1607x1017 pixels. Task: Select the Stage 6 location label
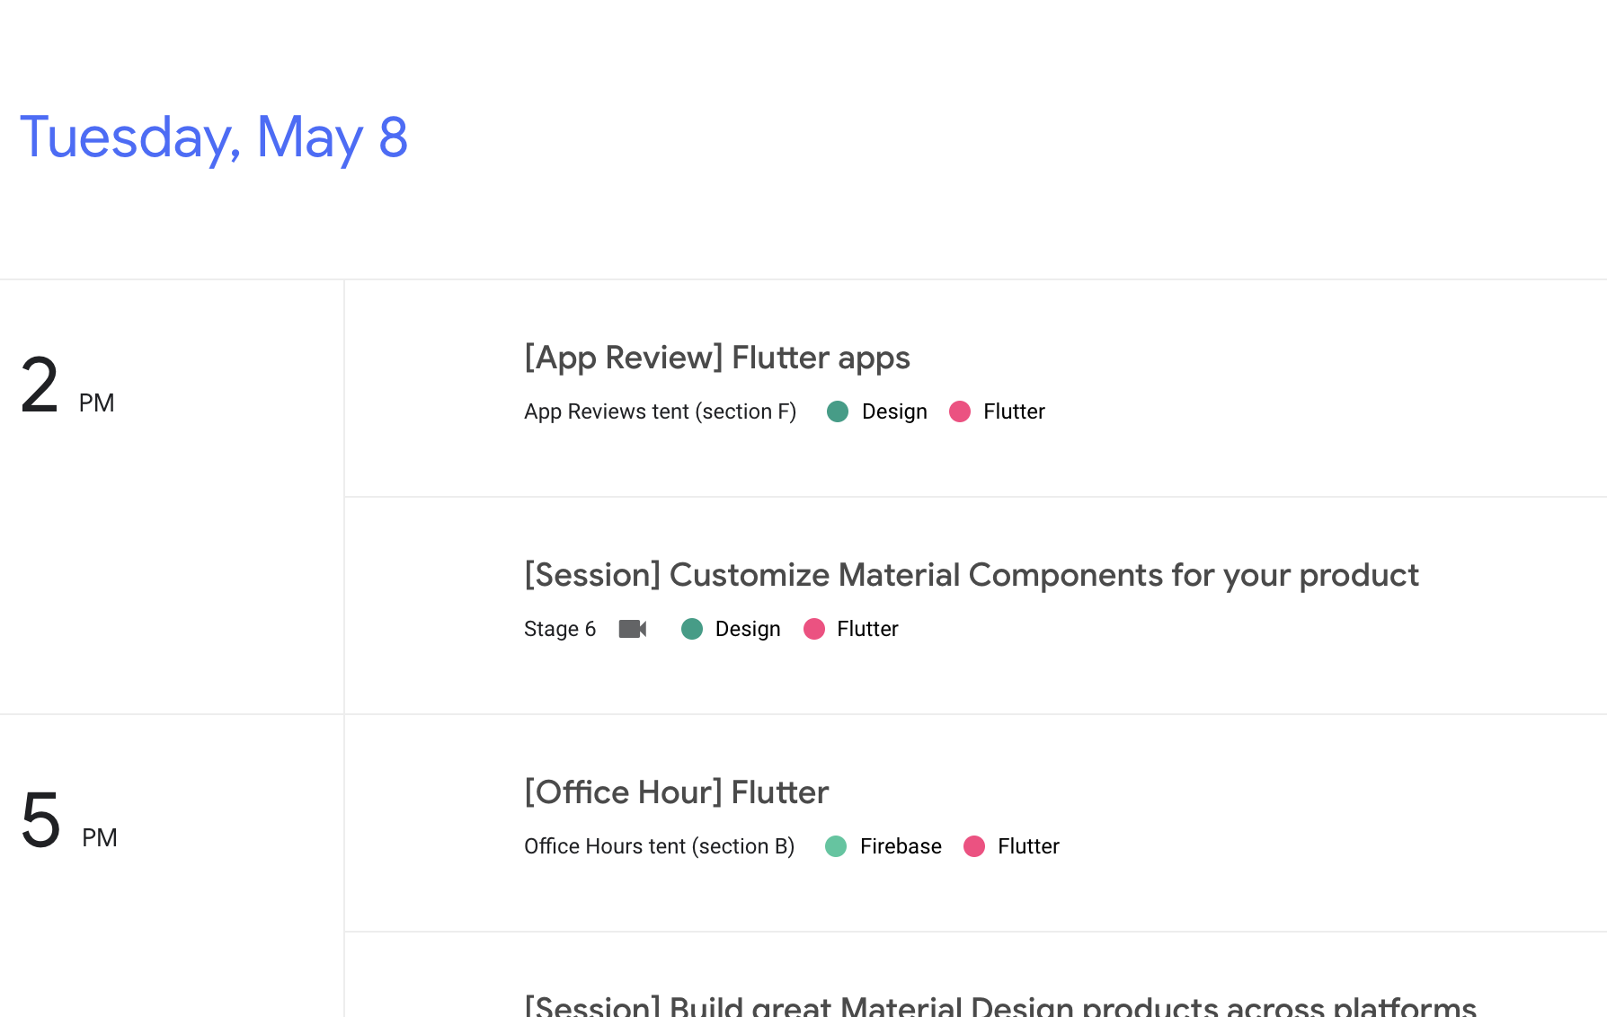coord(560,629)
